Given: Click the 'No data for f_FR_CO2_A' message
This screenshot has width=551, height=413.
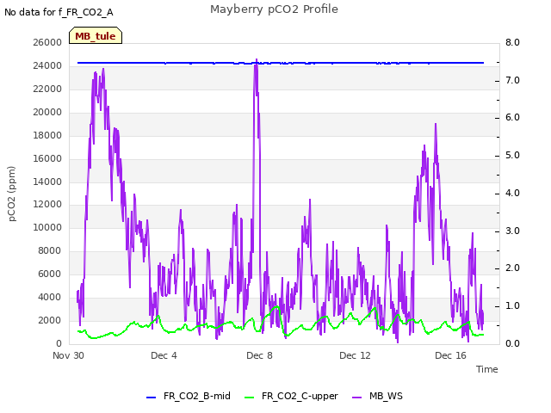Looking at the screenshot, I should pyautogui.click(x=59, y=12).
